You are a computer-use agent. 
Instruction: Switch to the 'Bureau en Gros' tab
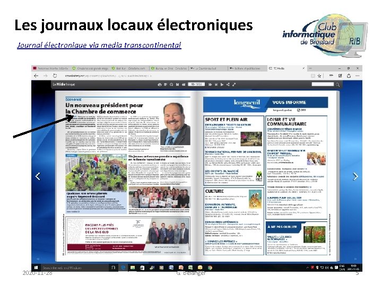point(169,68)
